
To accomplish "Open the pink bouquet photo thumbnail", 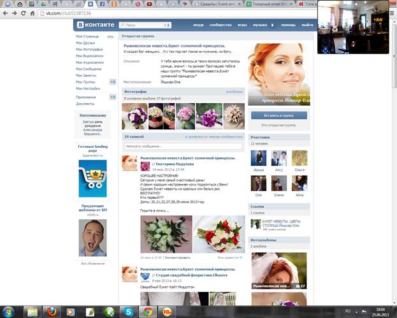I will pos(185,116).
